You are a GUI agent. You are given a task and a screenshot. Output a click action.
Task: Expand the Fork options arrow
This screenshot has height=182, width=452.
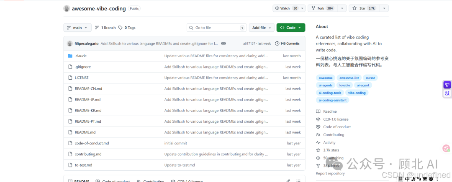tap(342, 8)
